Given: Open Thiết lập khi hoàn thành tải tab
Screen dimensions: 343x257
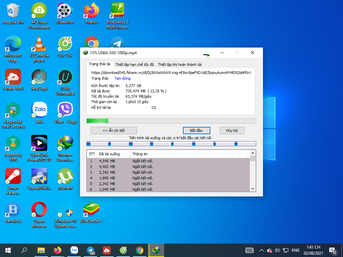Looking at the screenshot, I should [180, 65].
